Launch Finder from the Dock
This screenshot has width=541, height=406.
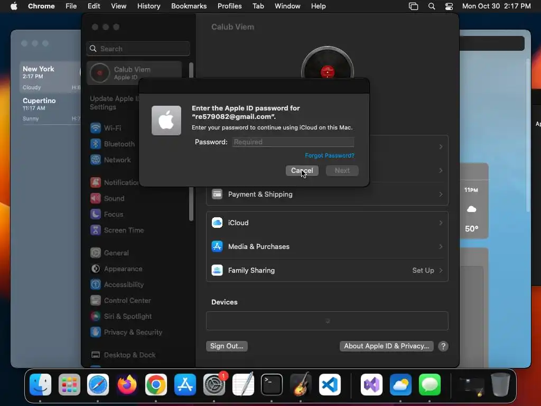pos(40,385)
